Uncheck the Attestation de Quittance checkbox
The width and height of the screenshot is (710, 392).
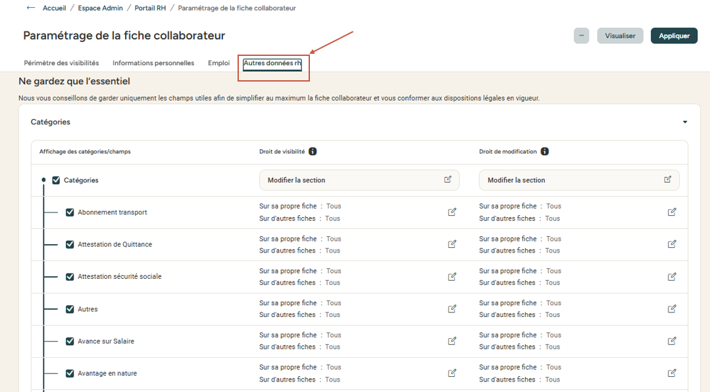(x=70, y=245)
